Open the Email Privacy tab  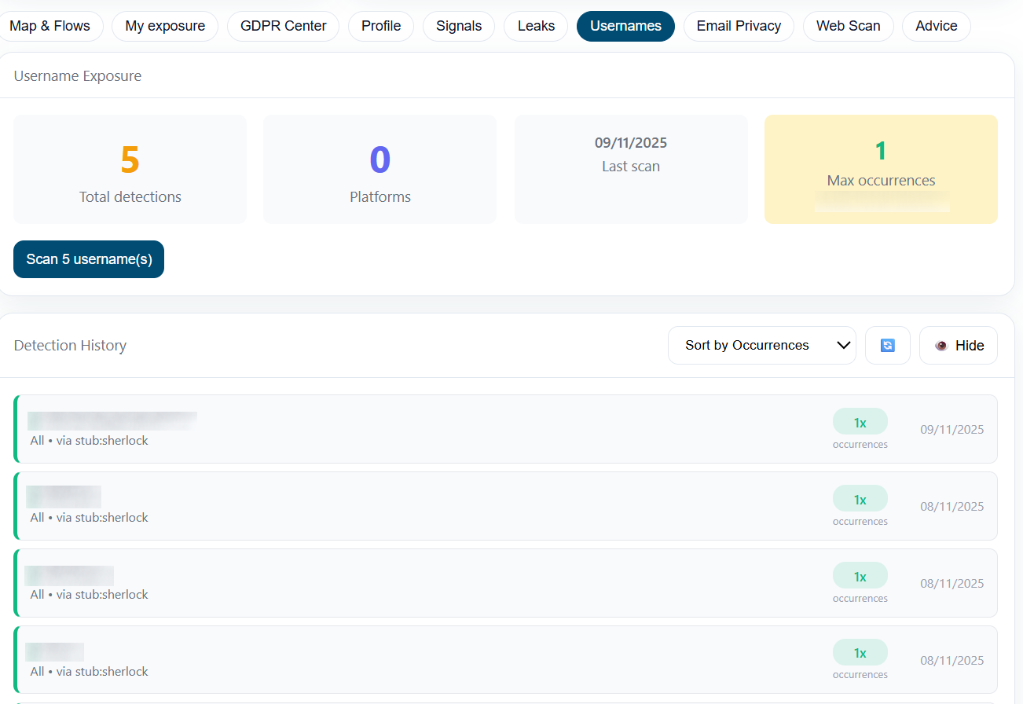tap(739, 26)
